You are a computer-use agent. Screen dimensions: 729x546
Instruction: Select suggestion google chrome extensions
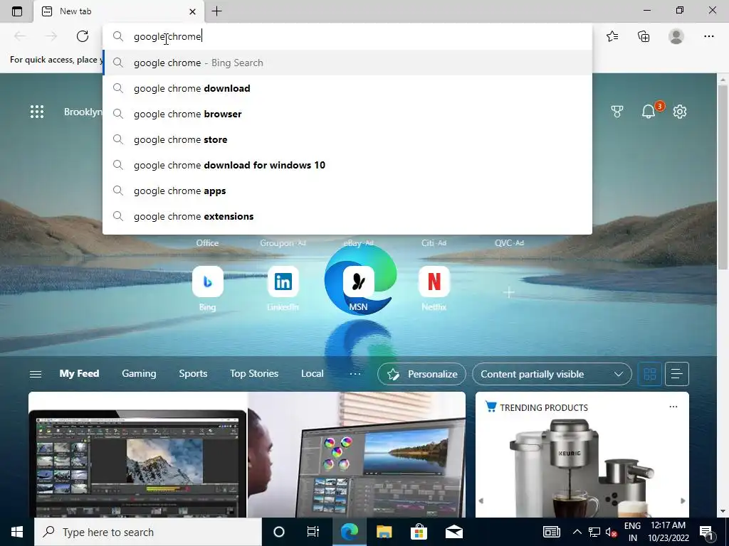click(347, 216)
